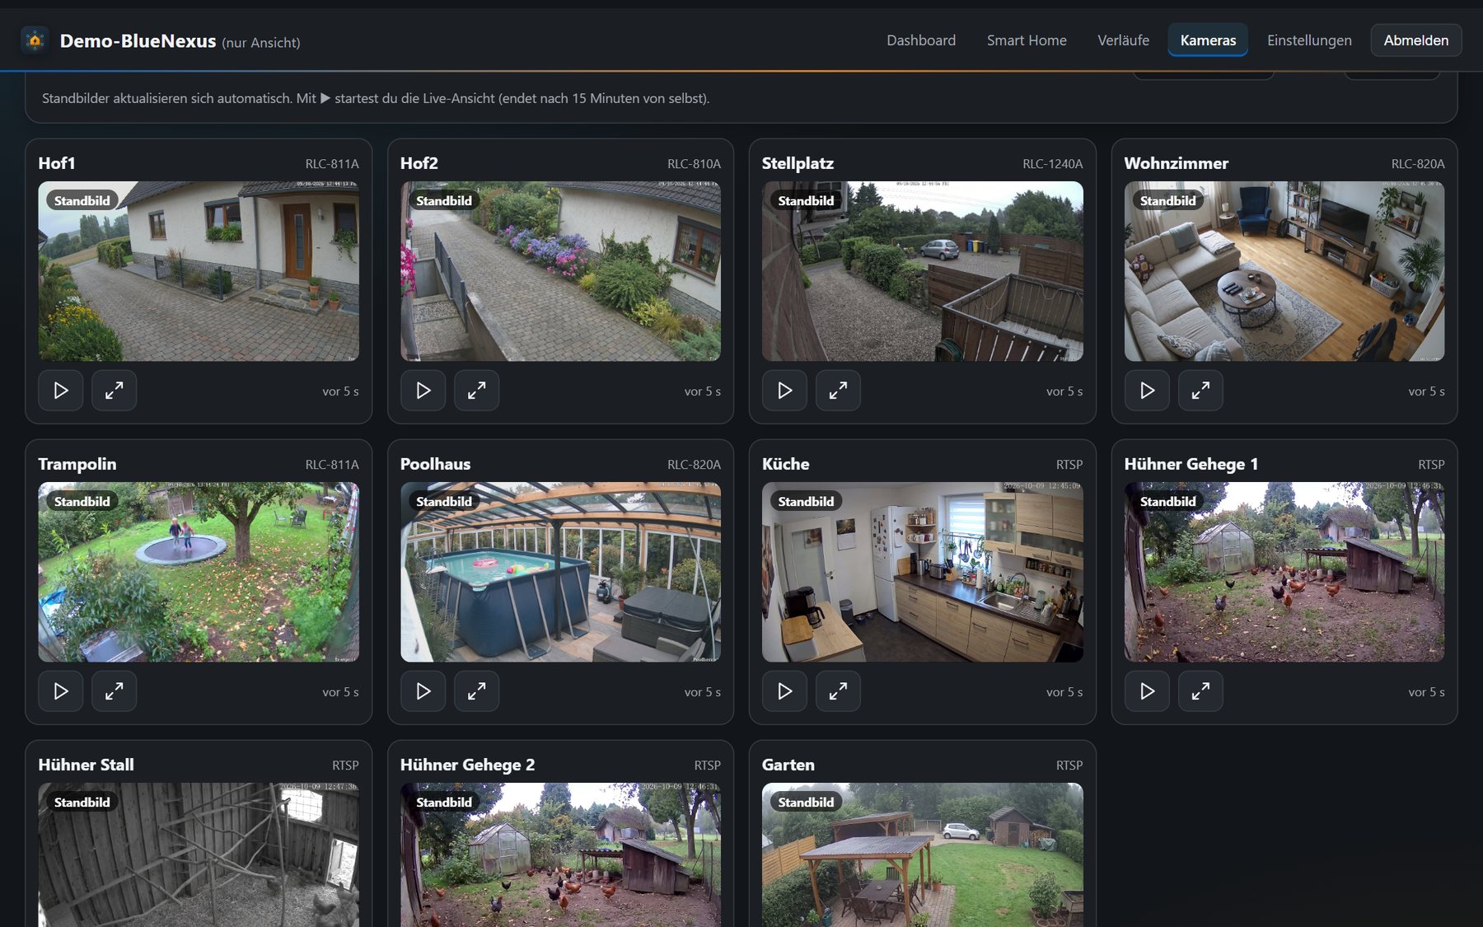Open Hof1 camera in fullscreen
Viewport: 1483px width, 927px height.
click(x=115, y=391)
